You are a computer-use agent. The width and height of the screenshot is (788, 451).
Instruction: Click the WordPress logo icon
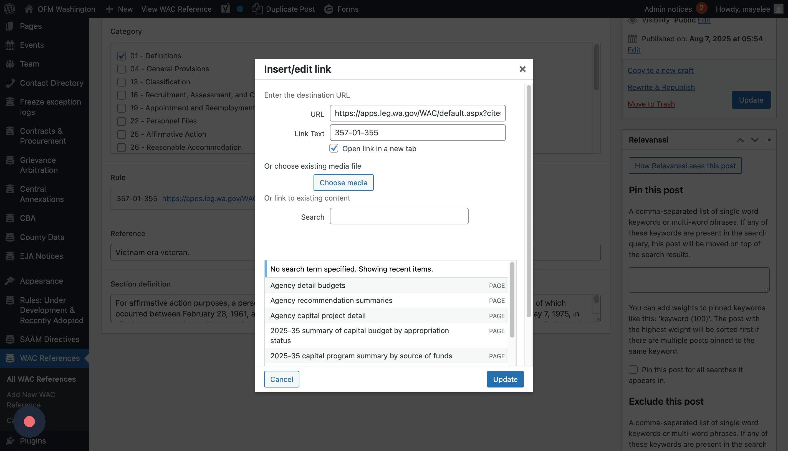click(x=10, y=9)
